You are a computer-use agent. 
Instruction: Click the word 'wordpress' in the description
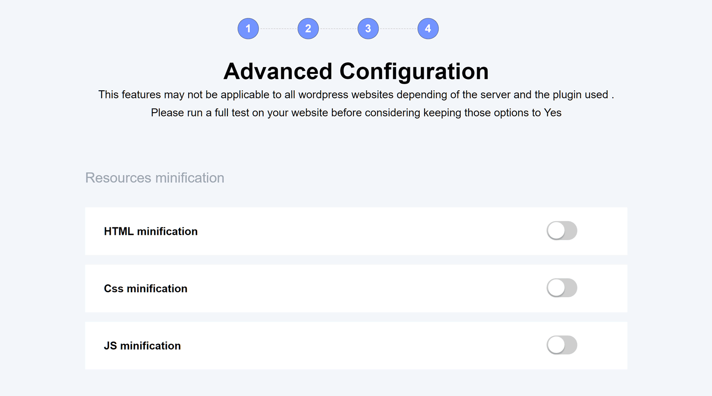point(323,95)
